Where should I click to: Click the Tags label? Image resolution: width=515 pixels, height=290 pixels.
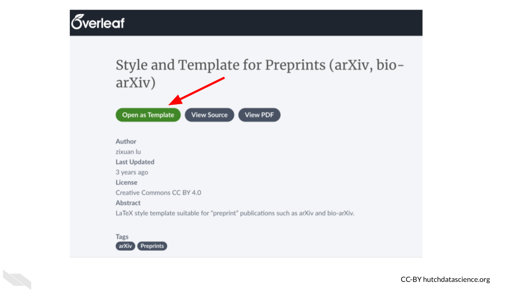(x=122, y=236)
